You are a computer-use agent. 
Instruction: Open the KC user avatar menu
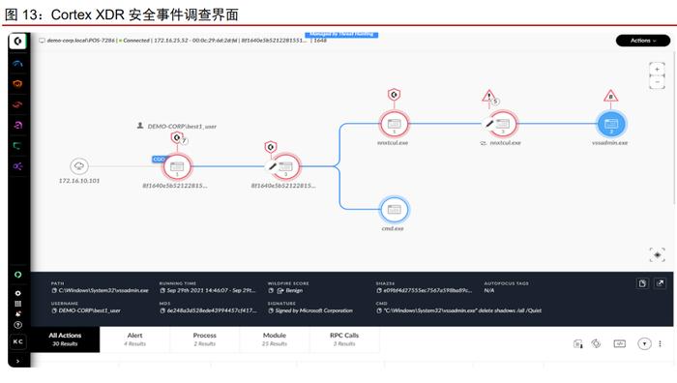tap(17, 341)
